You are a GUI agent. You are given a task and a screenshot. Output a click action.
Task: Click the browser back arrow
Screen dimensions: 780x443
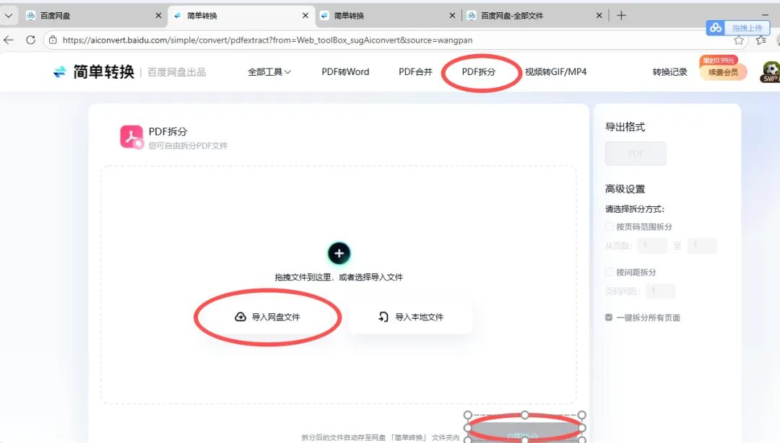pos(9,40)
